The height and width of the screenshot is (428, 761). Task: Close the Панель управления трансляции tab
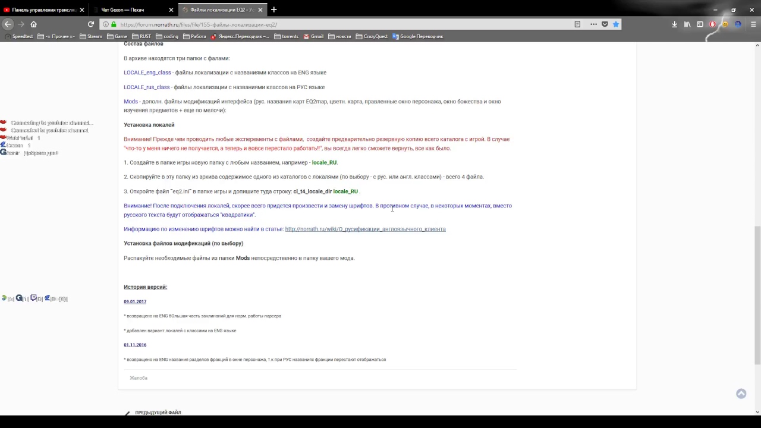tap(82, 10)
